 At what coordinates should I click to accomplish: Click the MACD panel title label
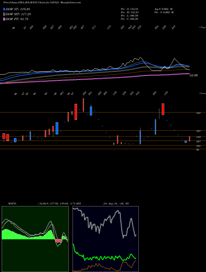(x=12, y=204)
